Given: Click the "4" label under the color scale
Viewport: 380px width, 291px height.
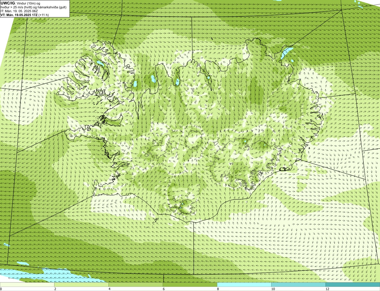Looking at the screenshot, I should 110,289.
